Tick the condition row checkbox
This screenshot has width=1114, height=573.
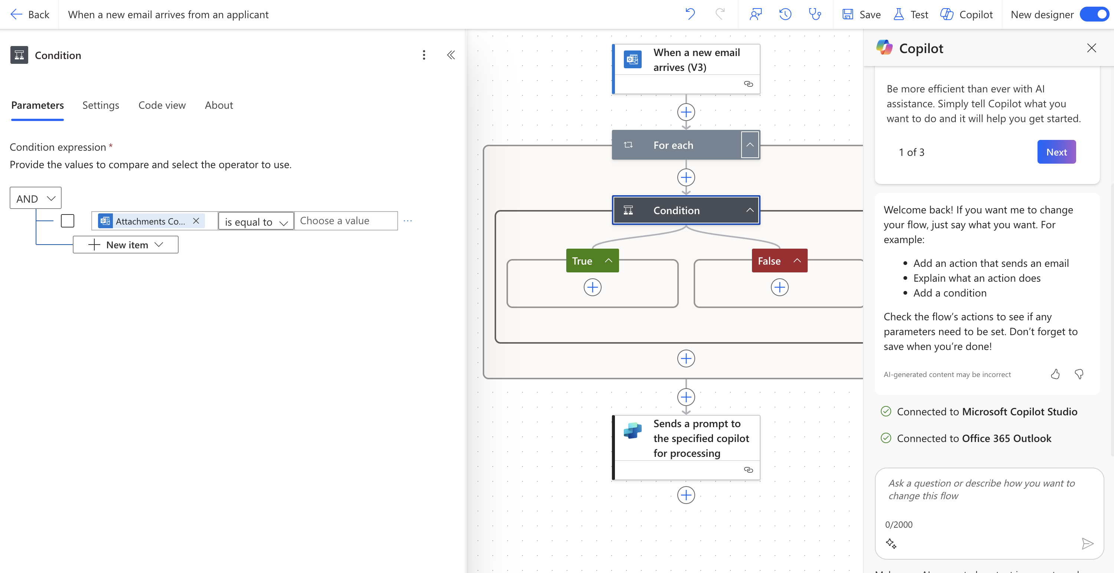(x=68, y=221)
